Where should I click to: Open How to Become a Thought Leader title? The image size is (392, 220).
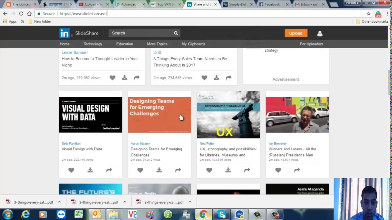pos(100,62)
